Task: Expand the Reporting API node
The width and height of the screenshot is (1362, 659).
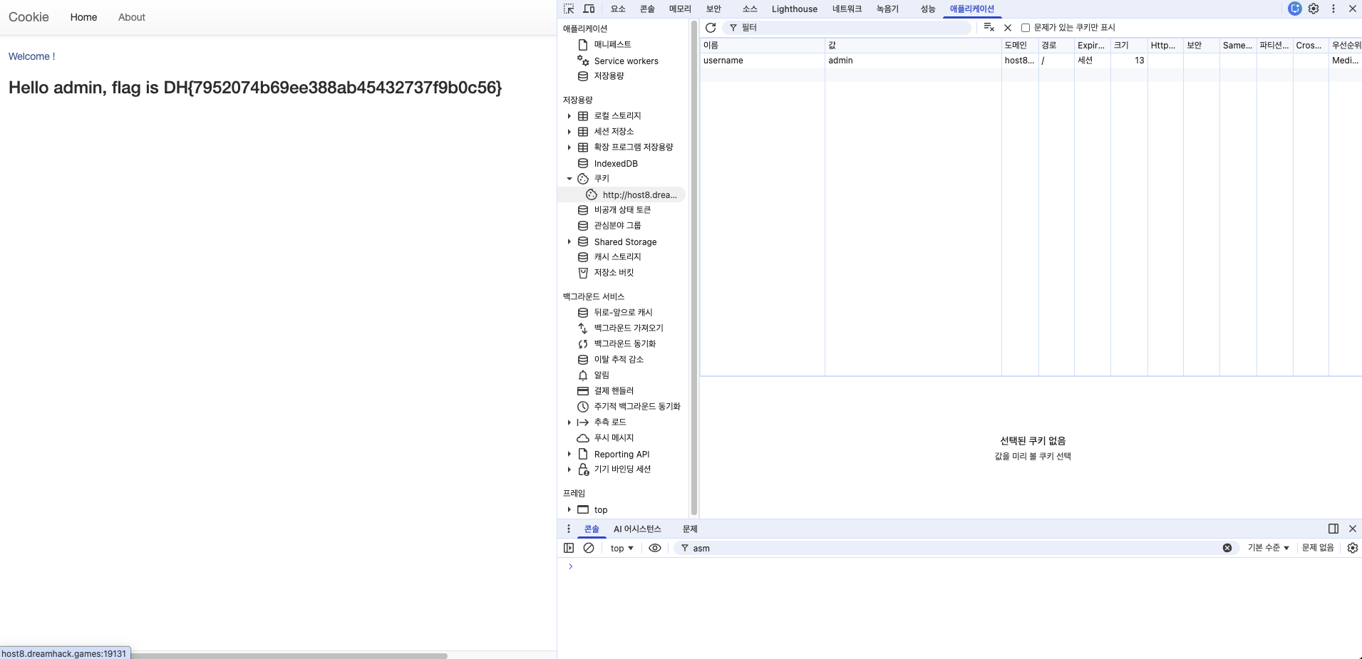Action: [x=569, y=454]
